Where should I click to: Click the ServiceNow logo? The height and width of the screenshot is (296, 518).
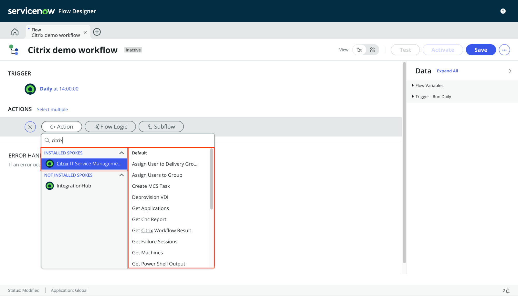point(31,11)
